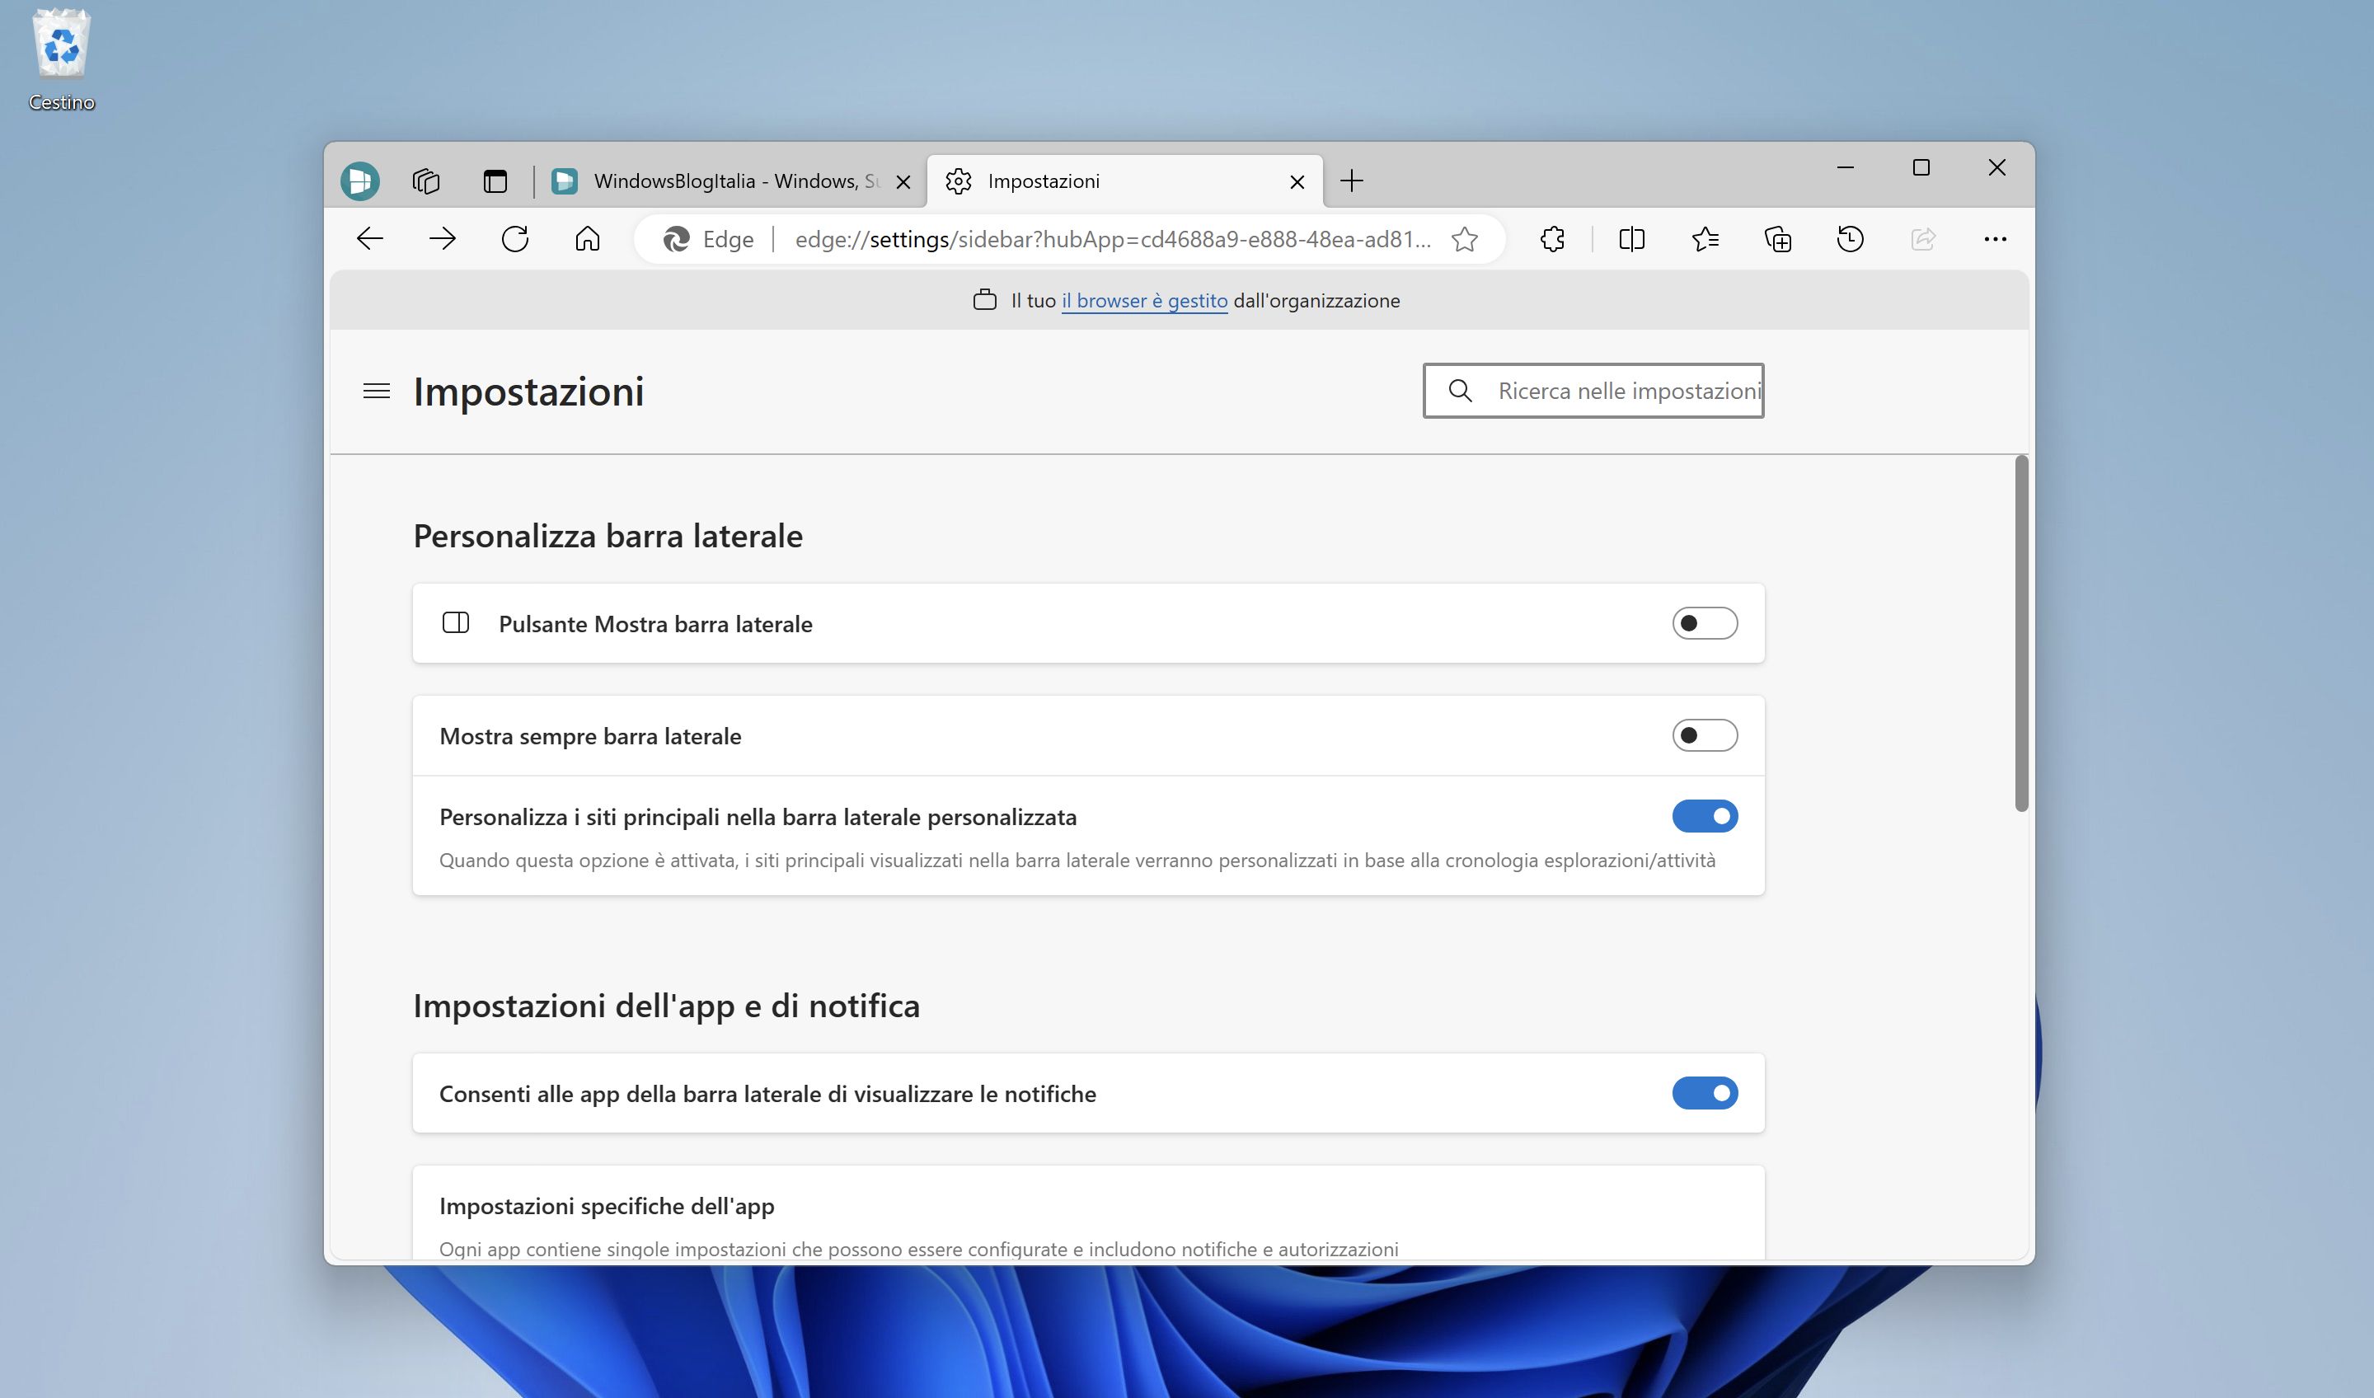The image size is (2374, 1398).
Task: Click the address bar URL
Action: coord(1113,239)
